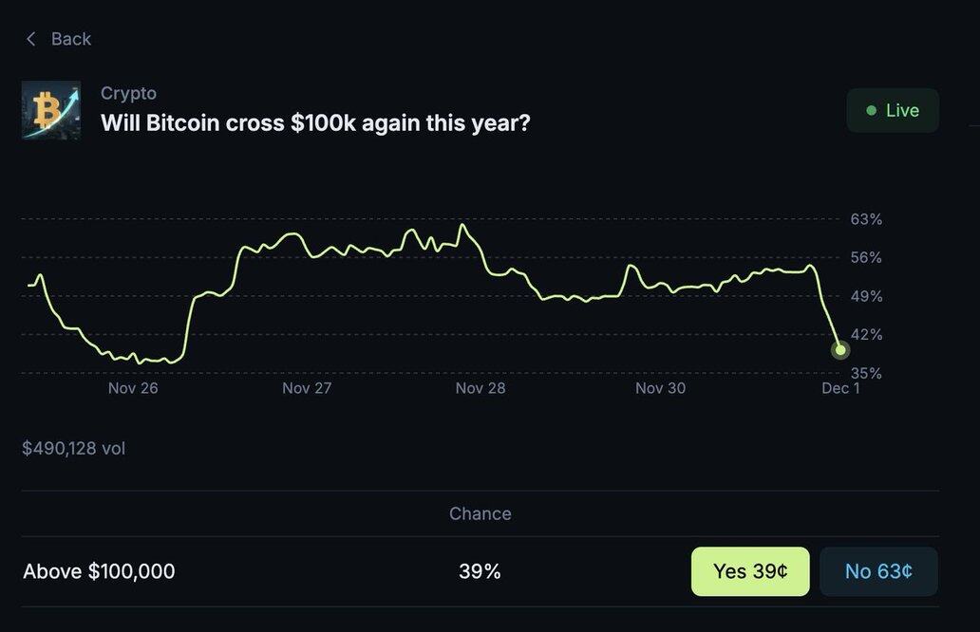This screenshot has height=632, width=980.
Task: Pick the Nov 30 date marker
Action: [660, 388]
